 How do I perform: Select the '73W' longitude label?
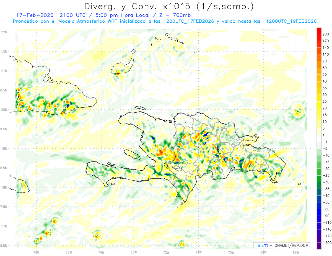point(134,252)
